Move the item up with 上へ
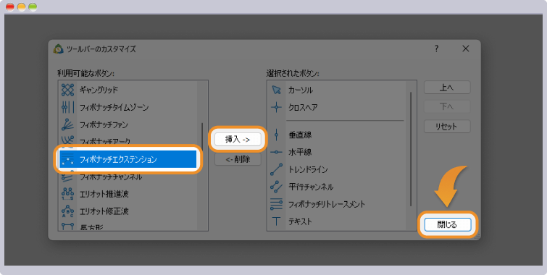Image resolution: width=547 pixels, height=275 pixels. click(x=447, y=88)
